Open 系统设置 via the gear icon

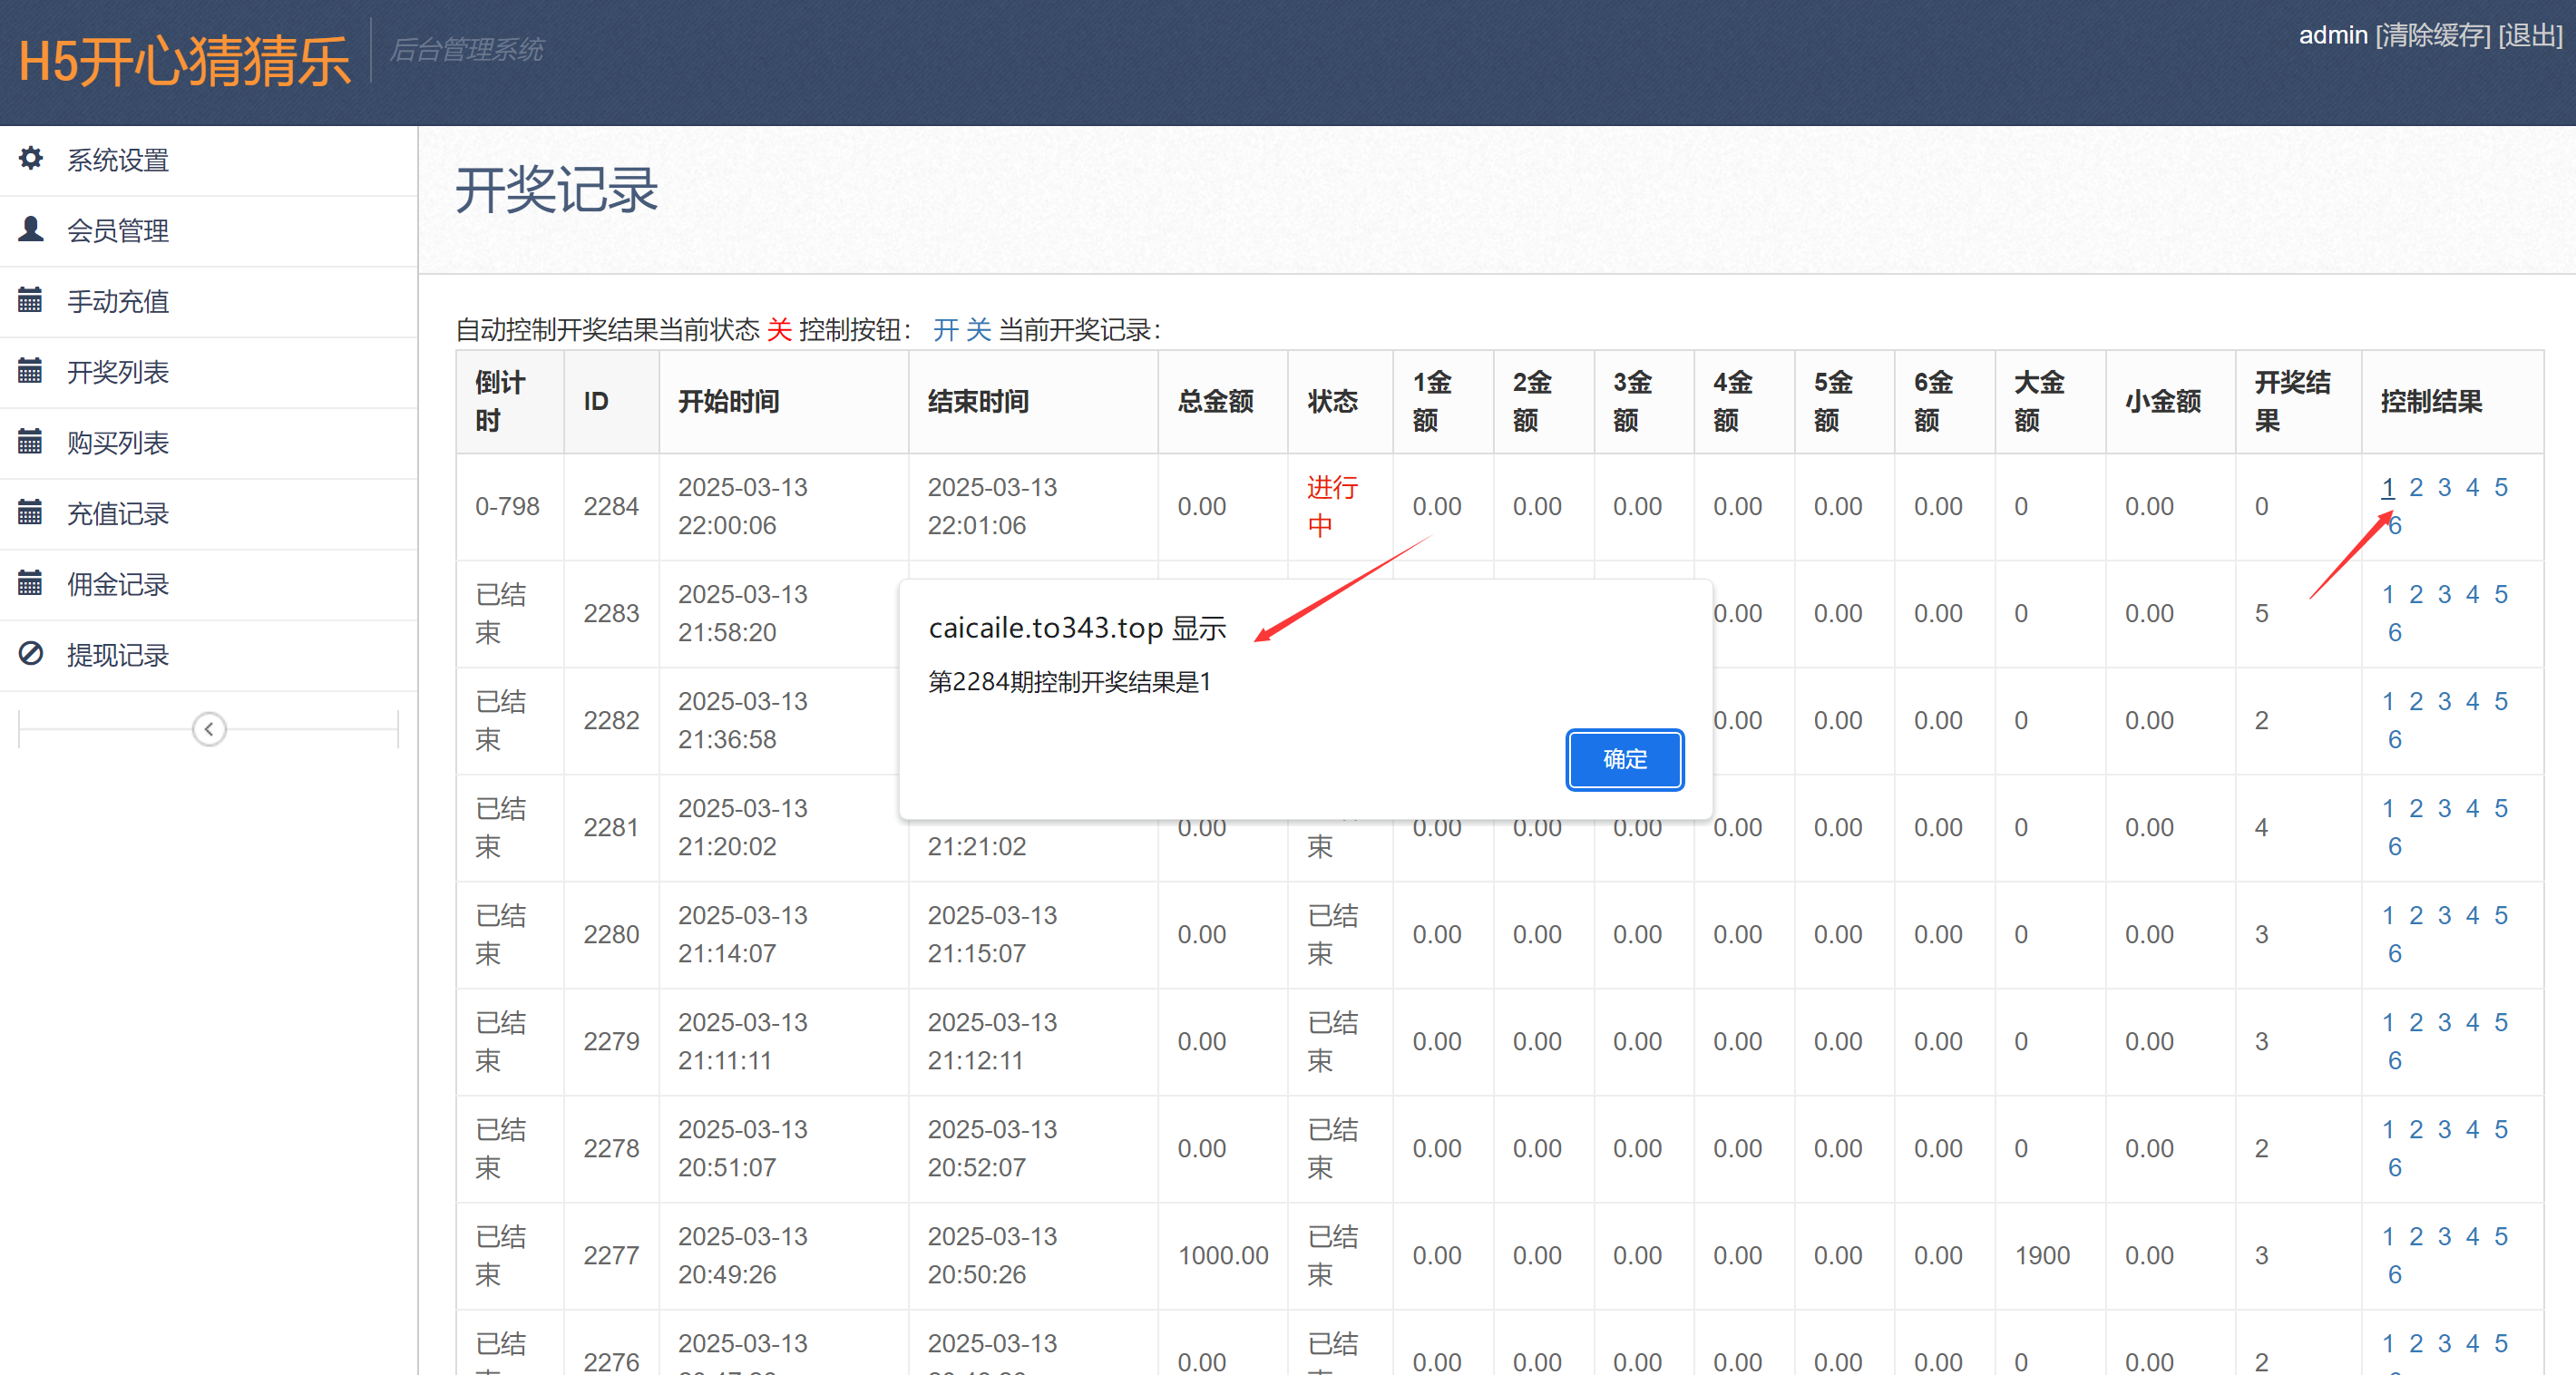(31, 159)
